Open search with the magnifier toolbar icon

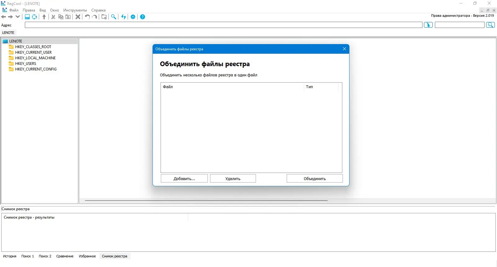(x=114, y=17)
